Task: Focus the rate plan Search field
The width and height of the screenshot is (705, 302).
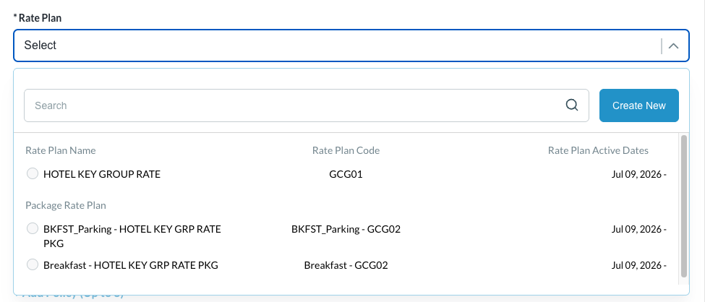Action: point(306,105)
